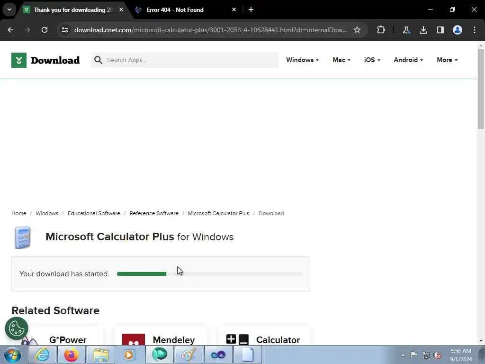Screen dimensions: 485x364
Task: Click the Calculator plus-minus logo
Action: 237,339
